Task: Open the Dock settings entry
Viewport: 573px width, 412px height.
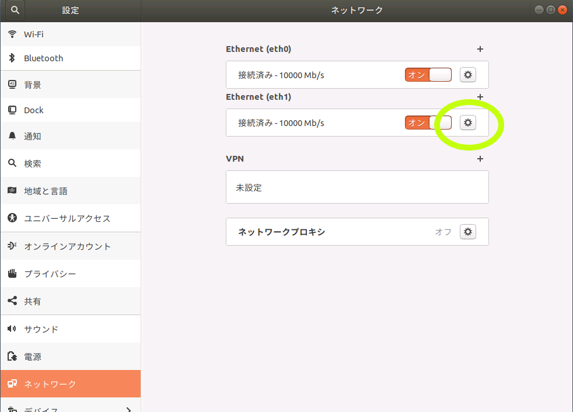Action: pos(71,110)
